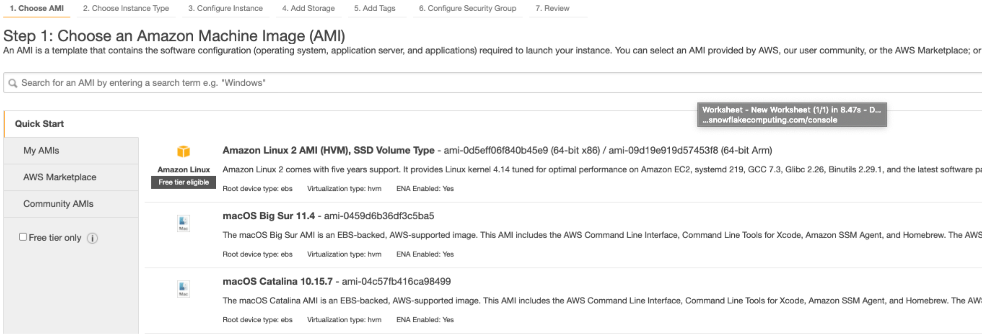Click Root device type: ebs under Amazon Linux

point(257,189)
